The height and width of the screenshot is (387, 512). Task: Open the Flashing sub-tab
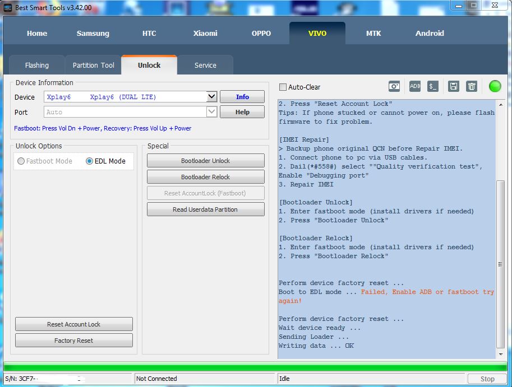coord(37,65)
